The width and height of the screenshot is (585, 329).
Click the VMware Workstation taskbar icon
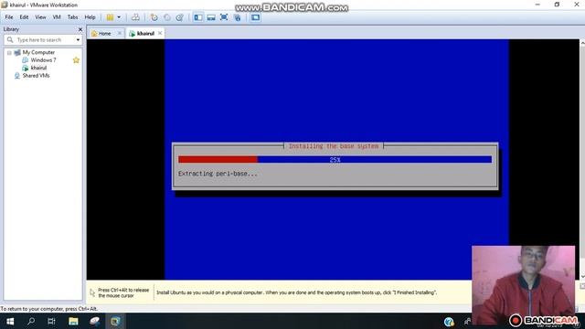[x=115, y=321]
